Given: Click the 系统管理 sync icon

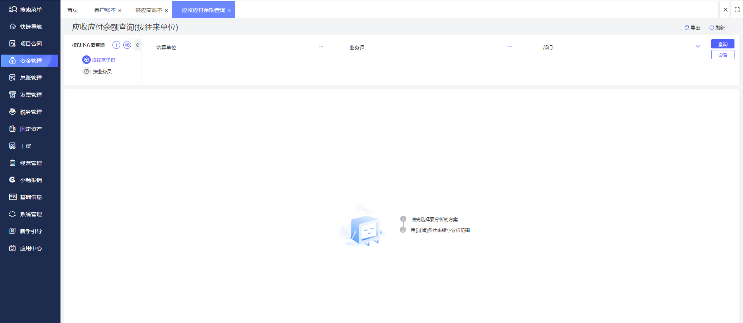Looking at the screenshot, I should coord(13,214).
